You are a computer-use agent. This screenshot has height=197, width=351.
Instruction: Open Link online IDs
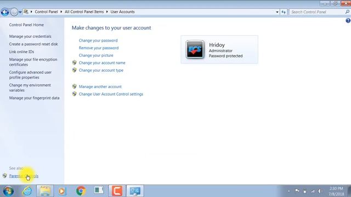click(21, 52)
